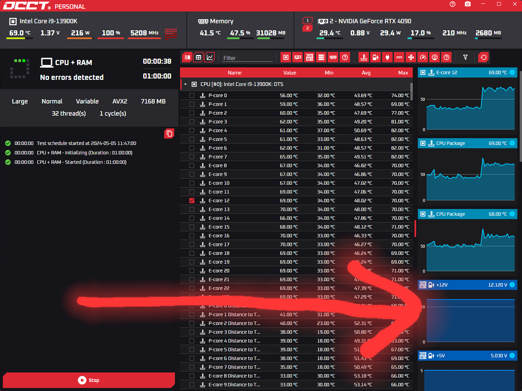Image resolution: width=522 pixels, height=391 pixels.
Task: Open info for the E-core 12 graph
Action: tap(512, 72)
